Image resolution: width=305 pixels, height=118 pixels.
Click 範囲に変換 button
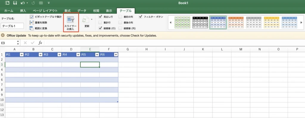(38, 28)
